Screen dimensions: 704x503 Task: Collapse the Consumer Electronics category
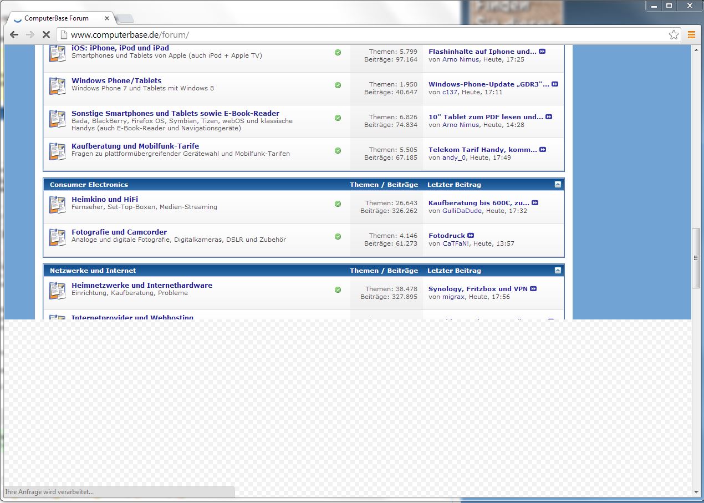pos(558,185)
